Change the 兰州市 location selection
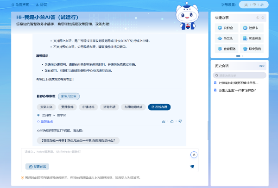Viewport: 278px width, 188px height. 45,115
